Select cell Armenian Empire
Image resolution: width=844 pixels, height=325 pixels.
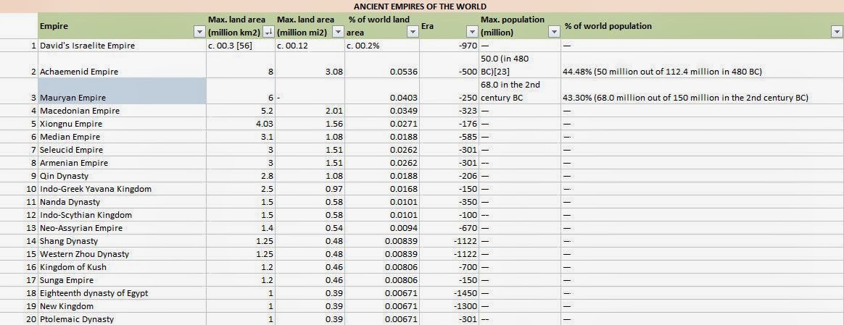(x=122, y=163)
